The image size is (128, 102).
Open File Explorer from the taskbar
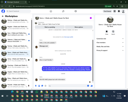click(x=61, y=100)
